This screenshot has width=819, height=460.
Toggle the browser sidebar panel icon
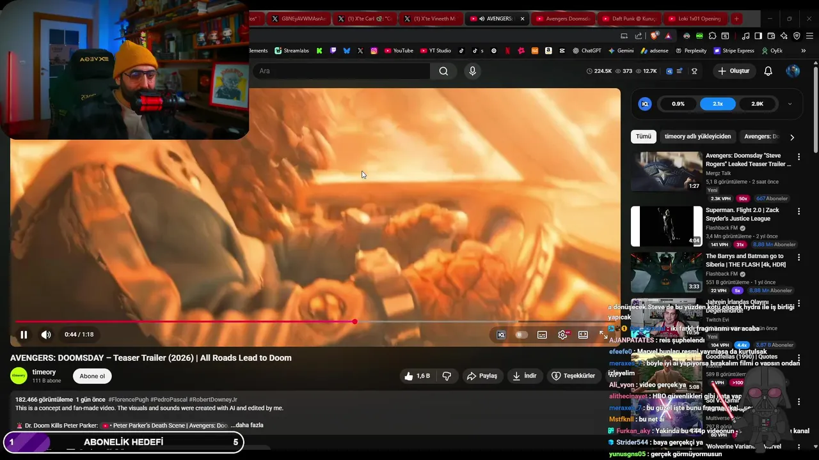(x=758, y=36)
